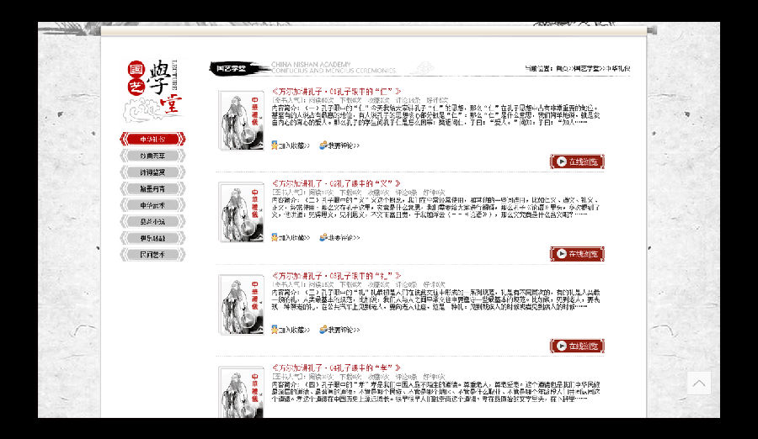758x439 pixels.
Task: Click 中华礼仪 in the breadcrumb
Action: tap(618, 69)
